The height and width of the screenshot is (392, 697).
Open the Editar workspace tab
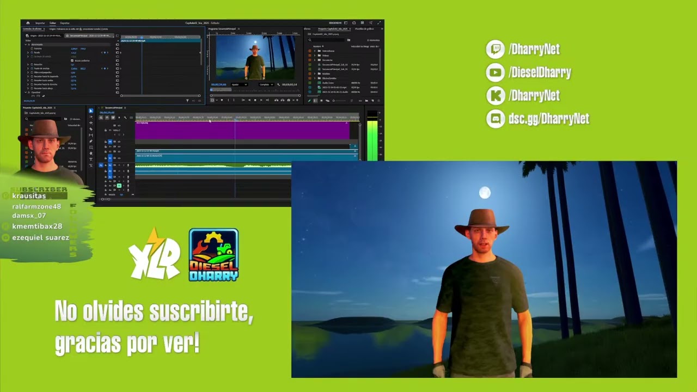(53, 23)
